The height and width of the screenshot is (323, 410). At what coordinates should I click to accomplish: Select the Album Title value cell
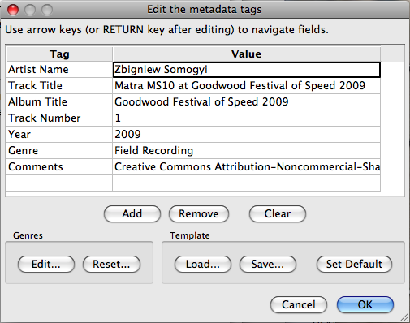click(246, 102)
